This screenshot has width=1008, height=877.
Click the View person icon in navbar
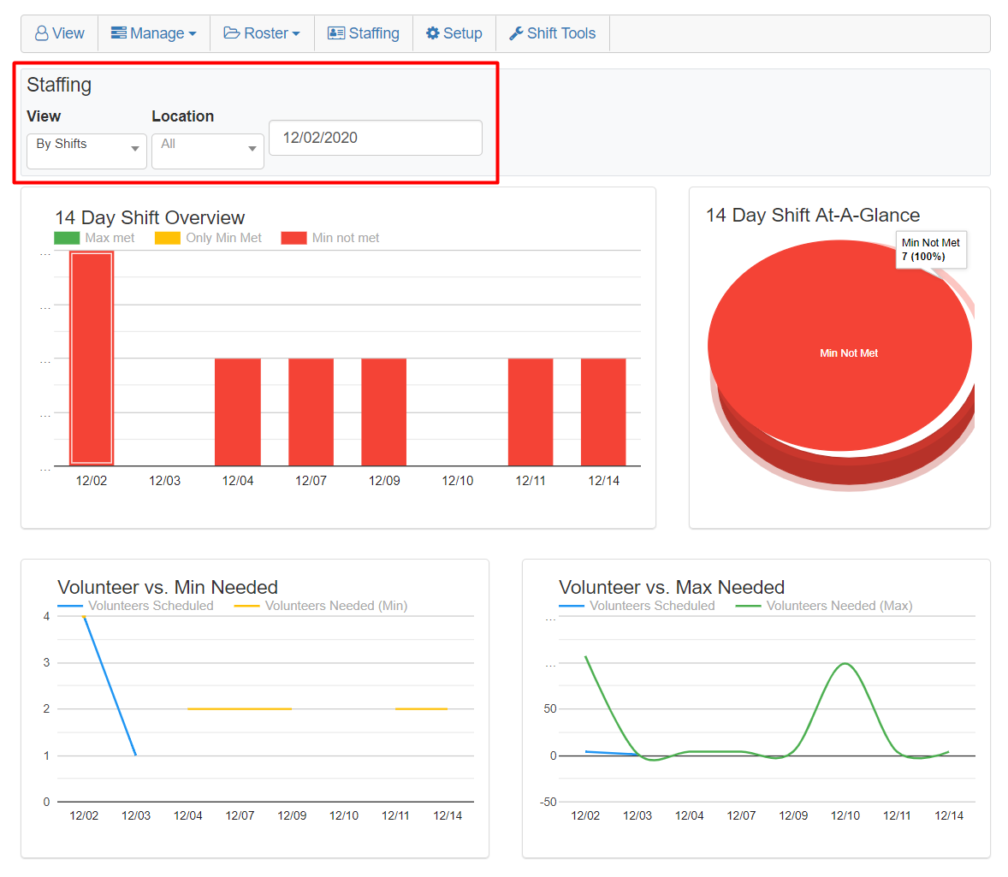coord(41,33)
